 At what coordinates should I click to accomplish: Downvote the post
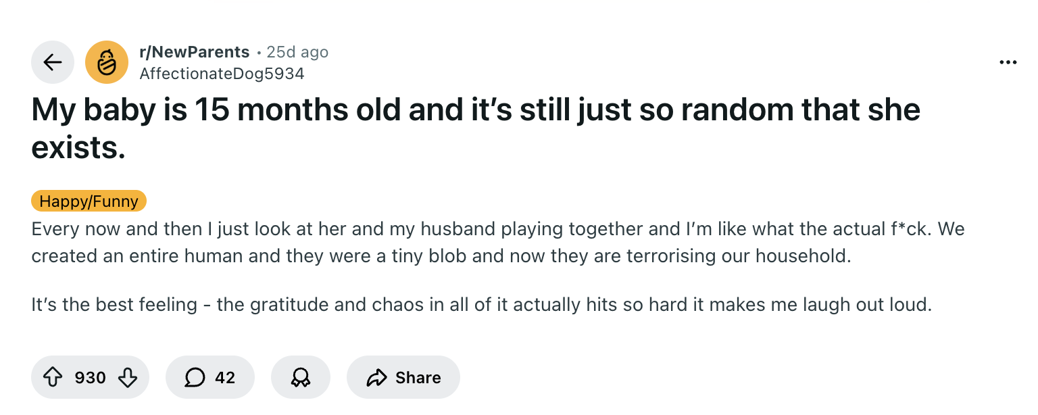128,377
